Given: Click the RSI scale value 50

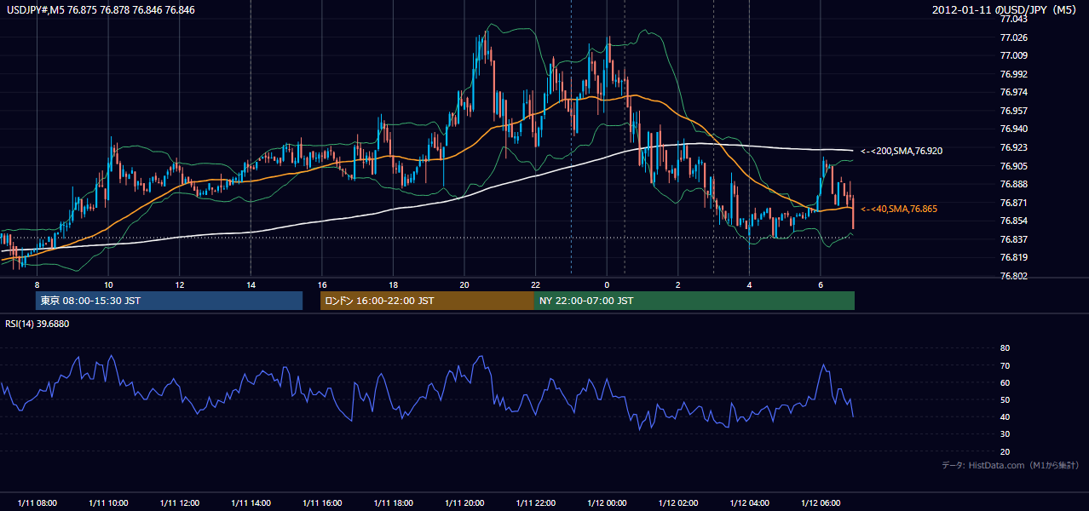Looking at the screenshot, I should click(1005, 399).
